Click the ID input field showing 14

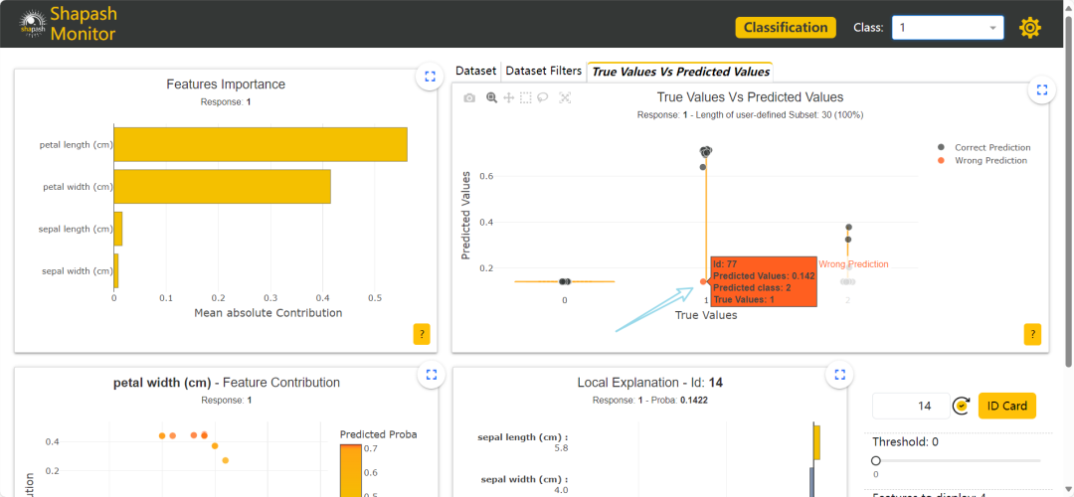point(910,406)
